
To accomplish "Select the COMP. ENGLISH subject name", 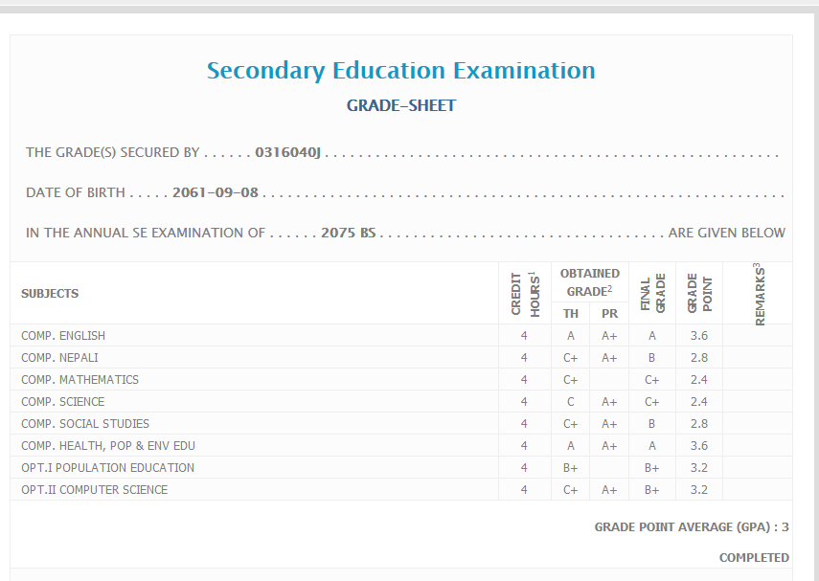I will (x=63, y=336).
